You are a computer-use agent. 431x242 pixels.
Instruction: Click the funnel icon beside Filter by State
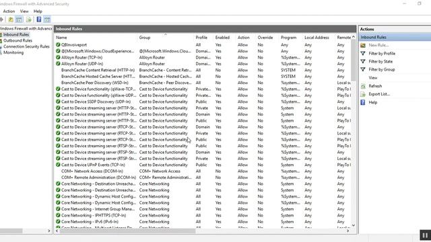tap(363, 61)
